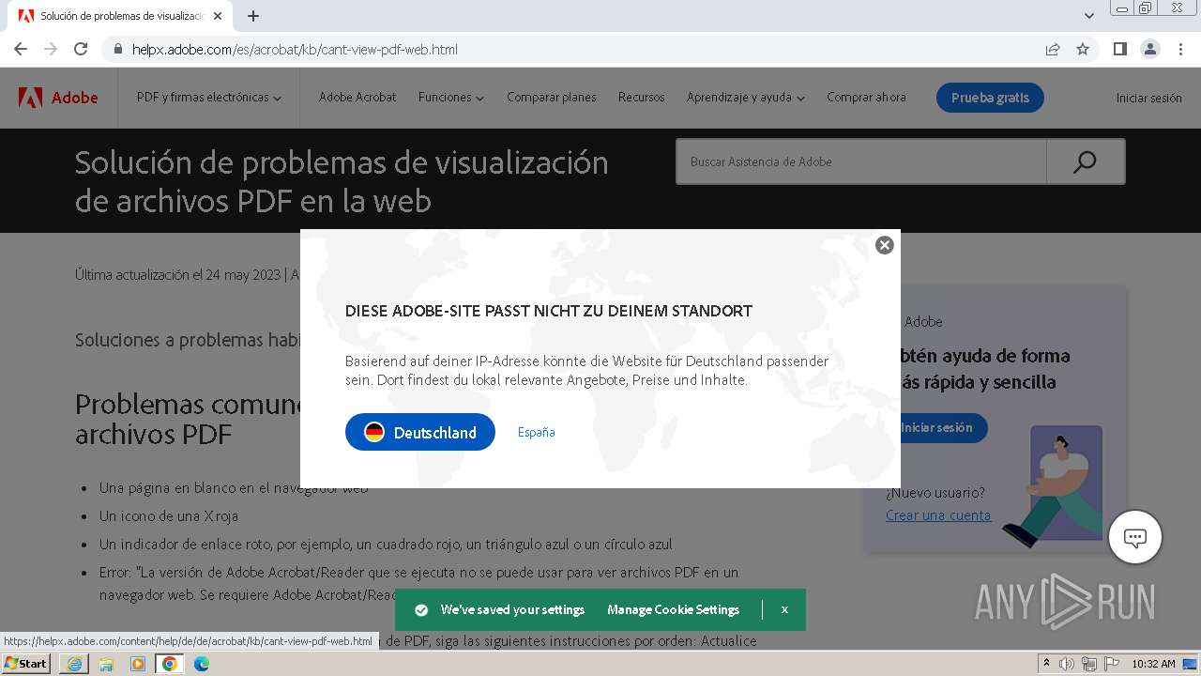Open the chat assistant bubble icon

coord(1135,538)
